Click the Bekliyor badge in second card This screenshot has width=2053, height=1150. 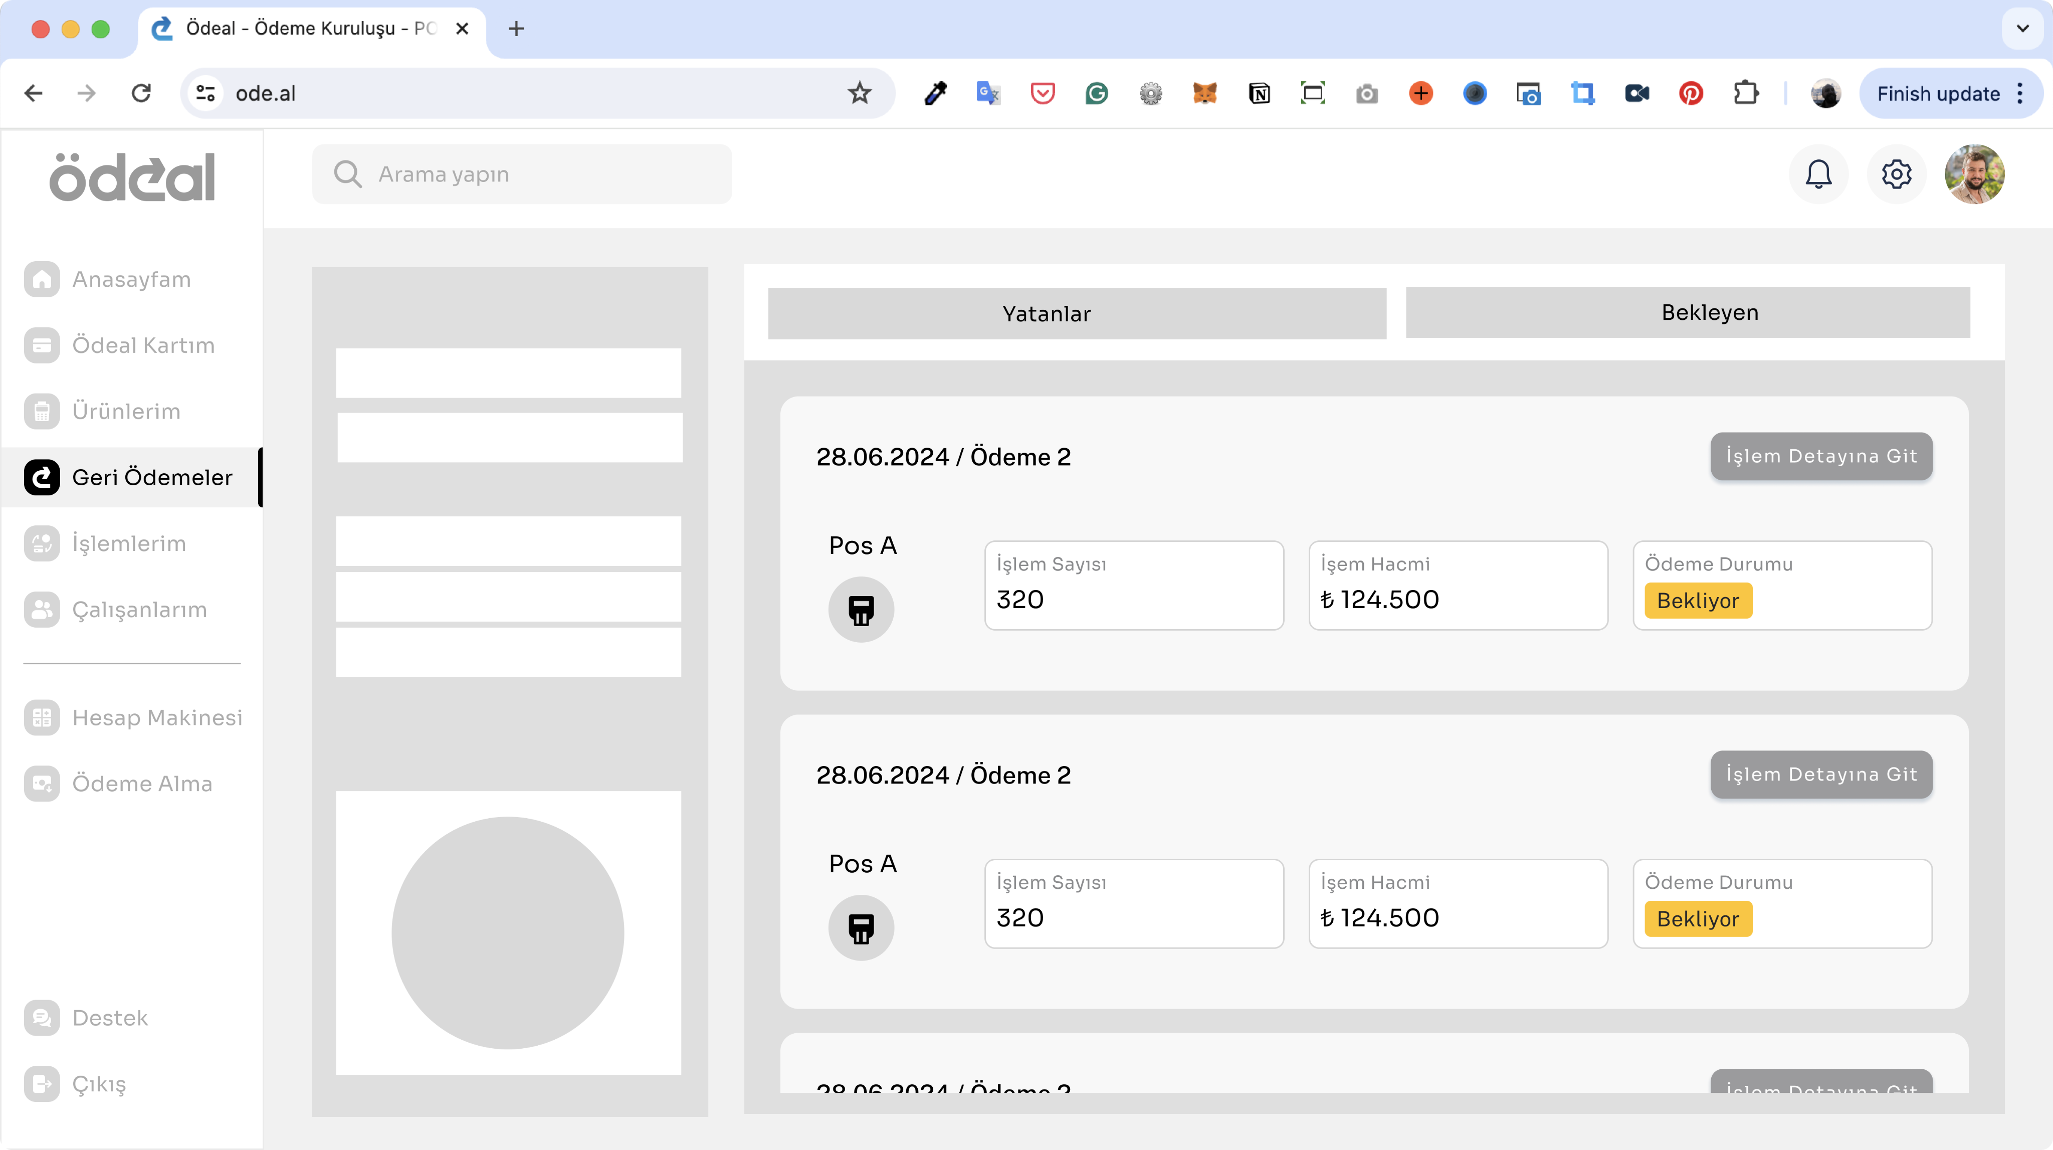(x=1698, y=919)
